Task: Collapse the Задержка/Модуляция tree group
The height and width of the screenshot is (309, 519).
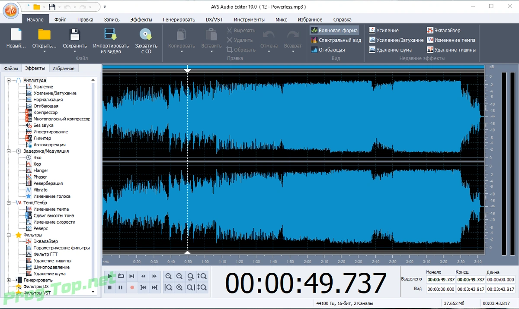Action: [9, 151]
